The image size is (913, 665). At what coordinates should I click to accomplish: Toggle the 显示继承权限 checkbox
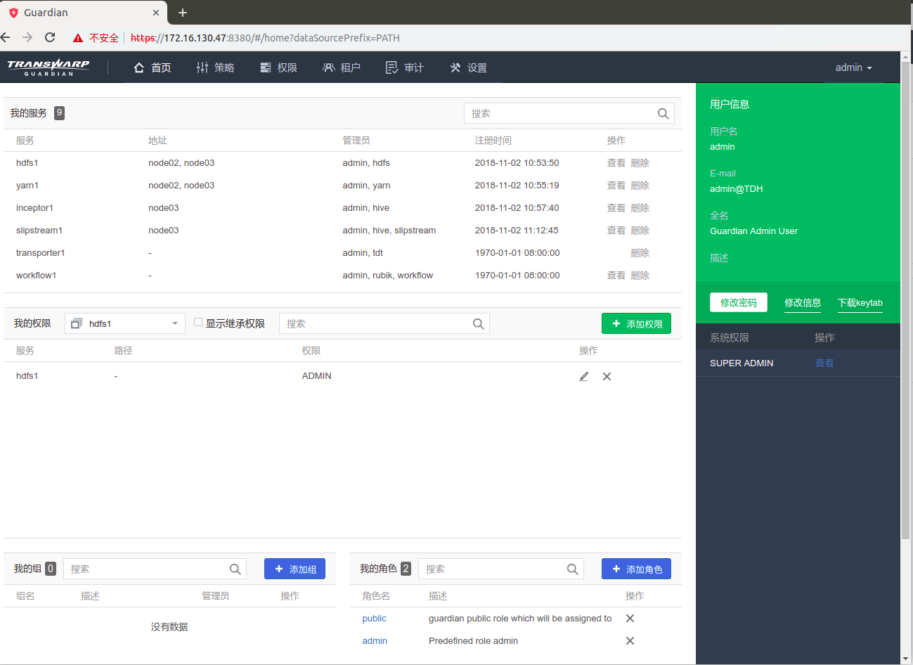click(198, 322)
